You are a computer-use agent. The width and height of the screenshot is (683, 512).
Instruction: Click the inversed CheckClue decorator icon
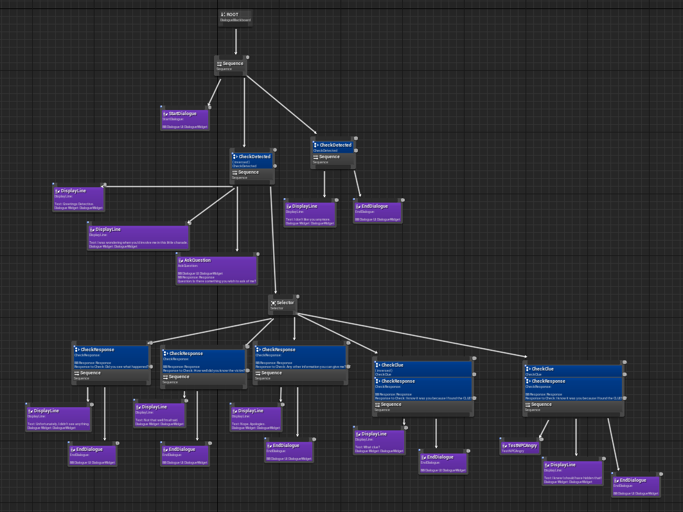(378, 365)
